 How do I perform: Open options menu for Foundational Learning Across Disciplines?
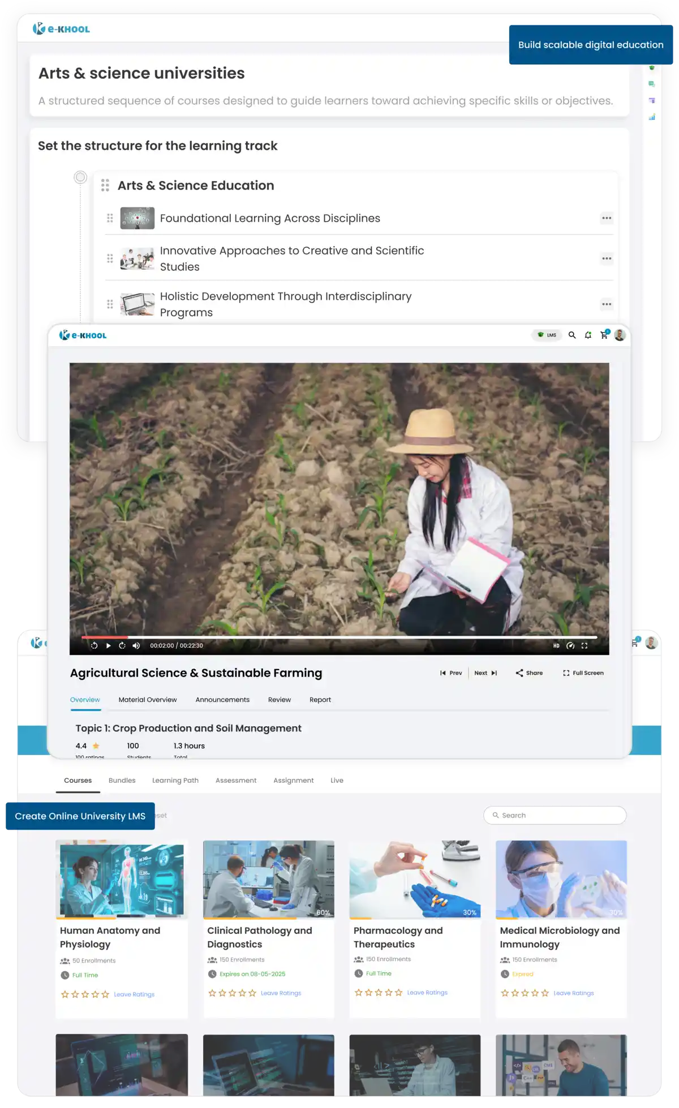[x=607, y=218]
